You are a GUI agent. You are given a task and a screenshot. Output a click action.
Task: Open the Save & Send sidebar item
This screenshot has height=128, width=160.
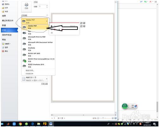point(7,35)
